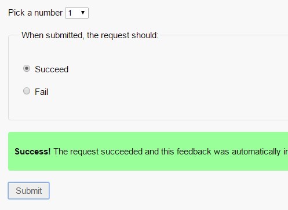Image resolution: width=288 pixels, height=210 pixels.
Task: Click the word should in the legend
Action: [x=145, y=35]
